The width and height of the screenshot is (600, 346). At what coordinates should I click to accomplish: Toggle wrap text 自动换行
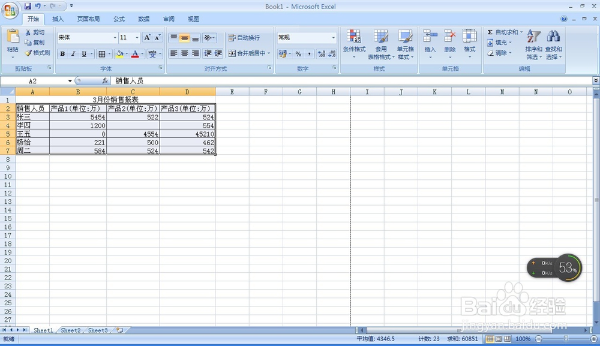coord(244,37)
